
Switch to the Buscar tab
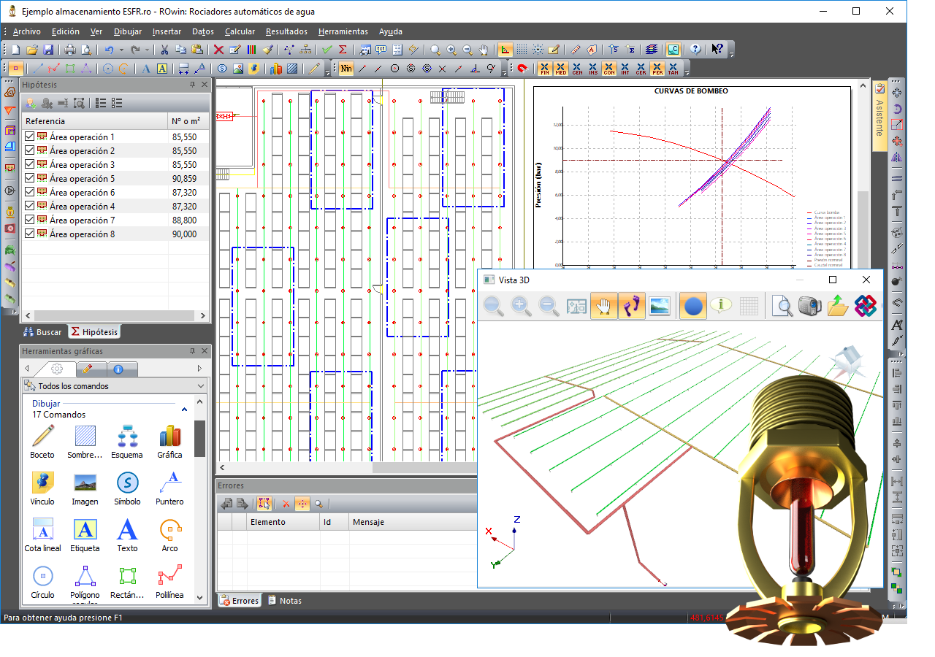pyautogui.click(x=43, y=332)
